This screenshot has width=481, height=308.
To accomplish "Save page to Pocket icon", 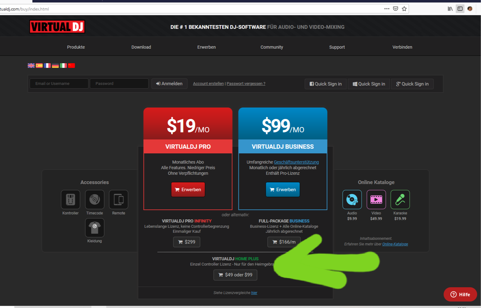I will 395,9.
